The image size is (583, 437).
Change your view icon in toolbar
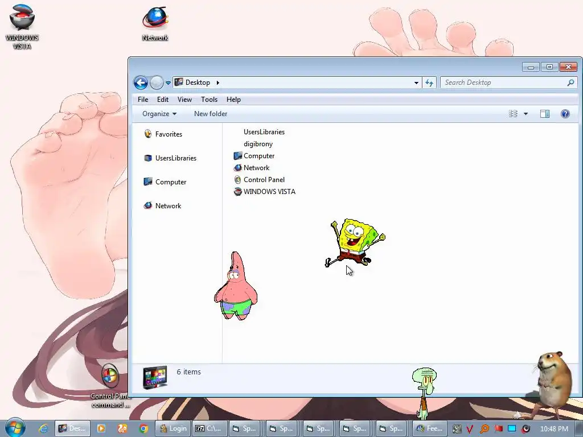pyautogui.click(x=513, y=114)
